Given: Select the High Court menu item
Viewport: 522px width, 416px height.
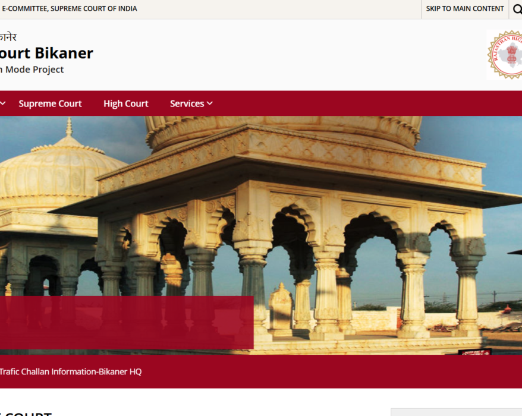Looking at the screenshot, I should click(125, 103).
